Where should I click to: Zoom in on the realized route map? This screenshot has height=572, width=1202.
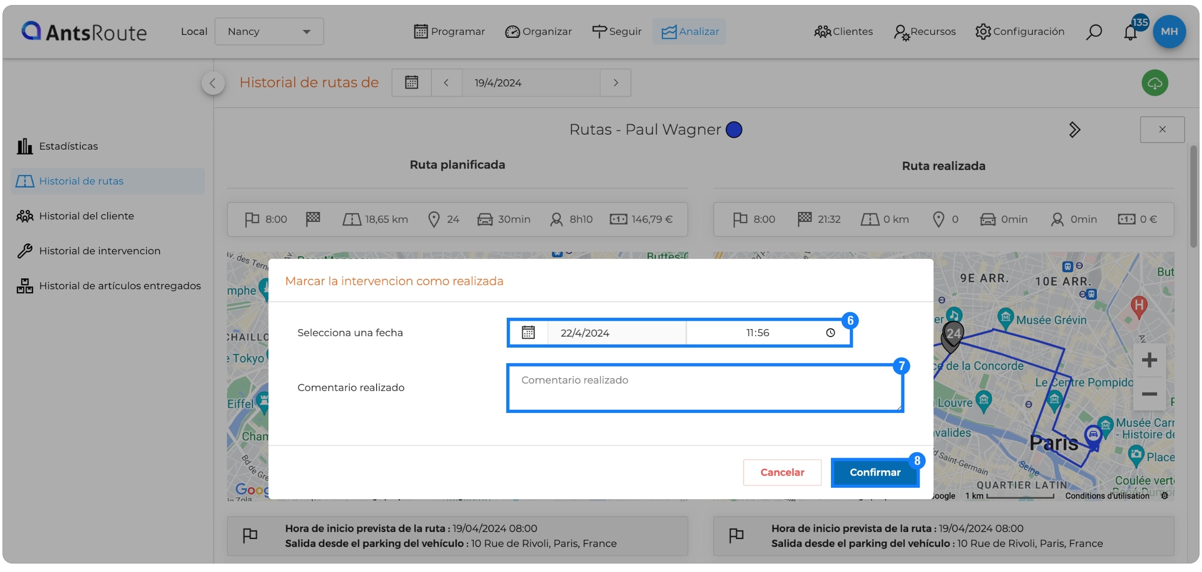(x=1149, y=360)
